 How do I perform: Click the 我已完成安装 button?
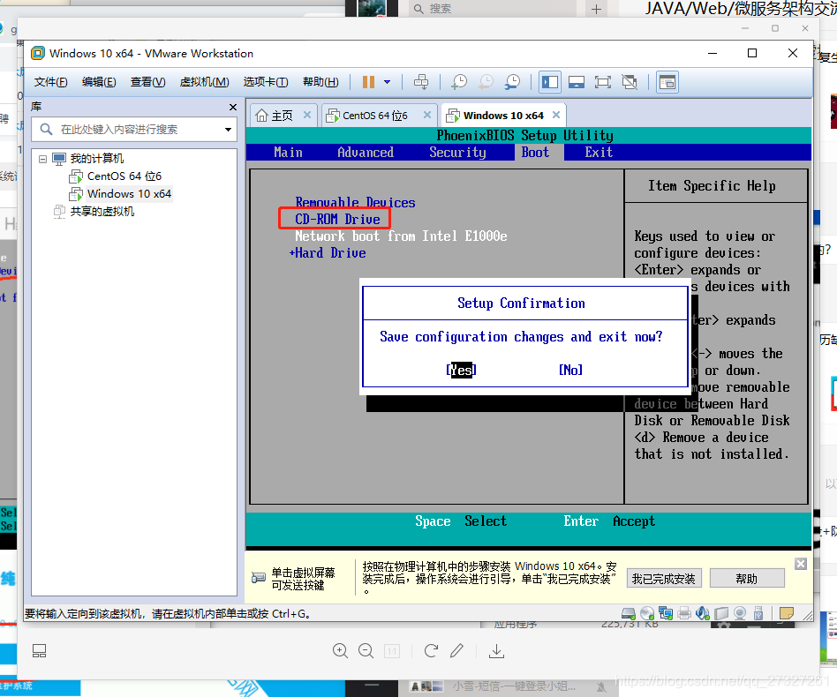point(664,579)
